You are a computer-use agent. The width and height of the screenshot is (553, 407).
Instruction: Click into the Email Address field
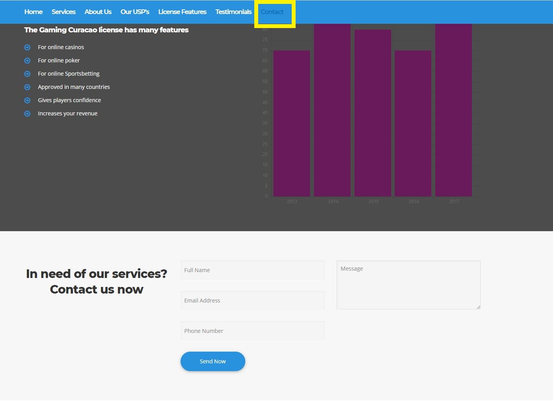pos(252,301)
